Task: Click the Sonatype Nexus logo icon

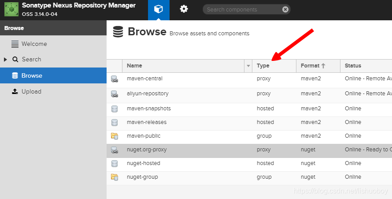Action: click(x=11, y=10)
